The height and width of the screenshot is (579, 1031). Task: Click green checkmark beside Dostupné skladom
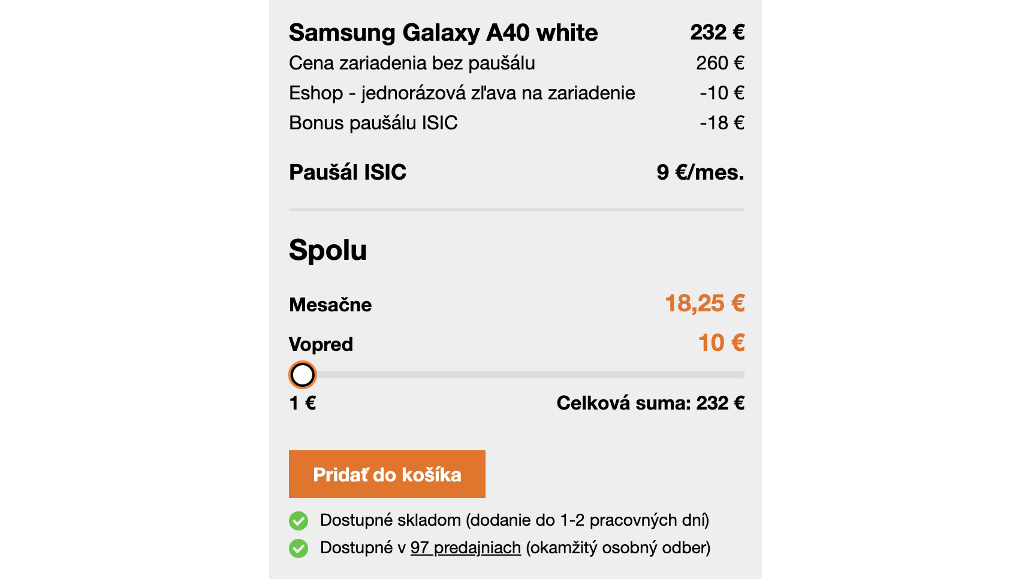299,521
